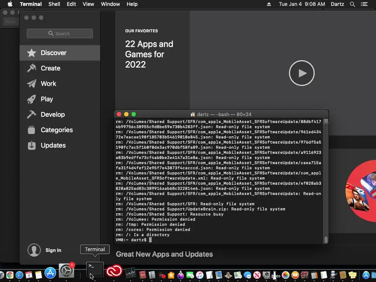The width and height of the screenshot is (376, 282).
Task: Open Music from the Dock
Action: [199, 275]
